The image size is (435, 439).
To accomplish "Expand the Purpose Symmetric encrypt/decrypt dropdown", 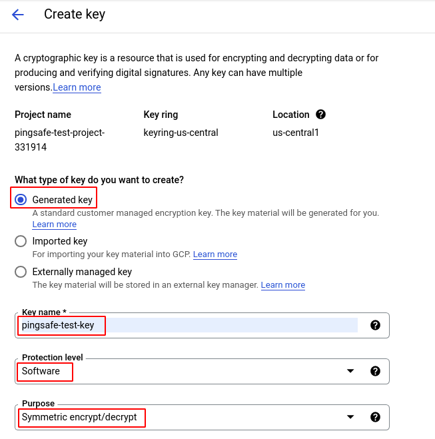I will point(180,417).
